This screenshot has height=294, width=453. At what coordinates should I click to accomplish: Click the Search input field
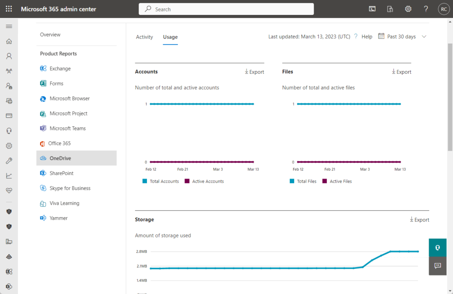click(226, 9)
